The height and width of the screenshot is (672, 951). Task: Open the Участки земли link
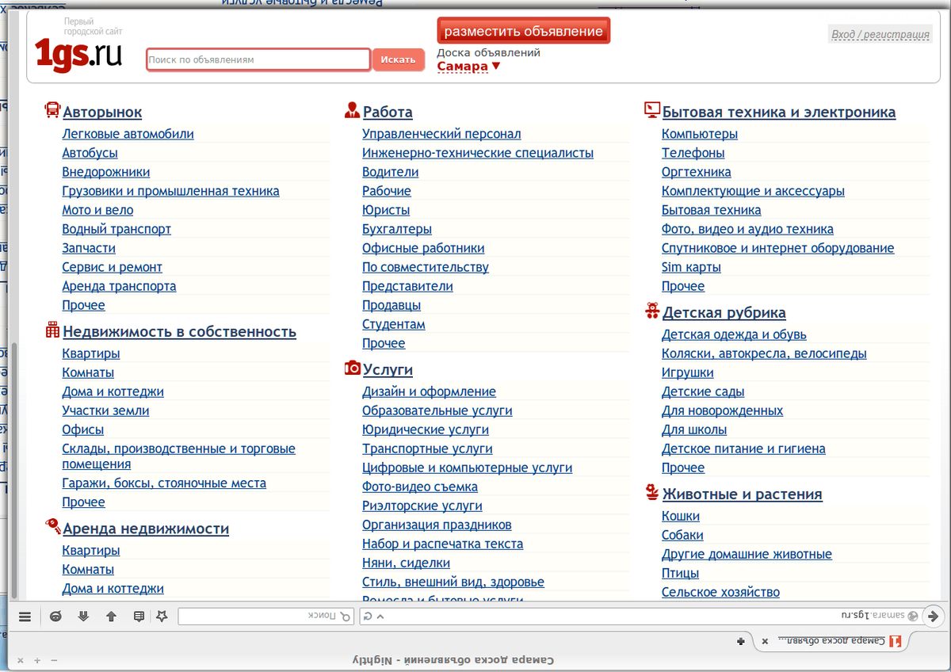(x=106, y=410)
